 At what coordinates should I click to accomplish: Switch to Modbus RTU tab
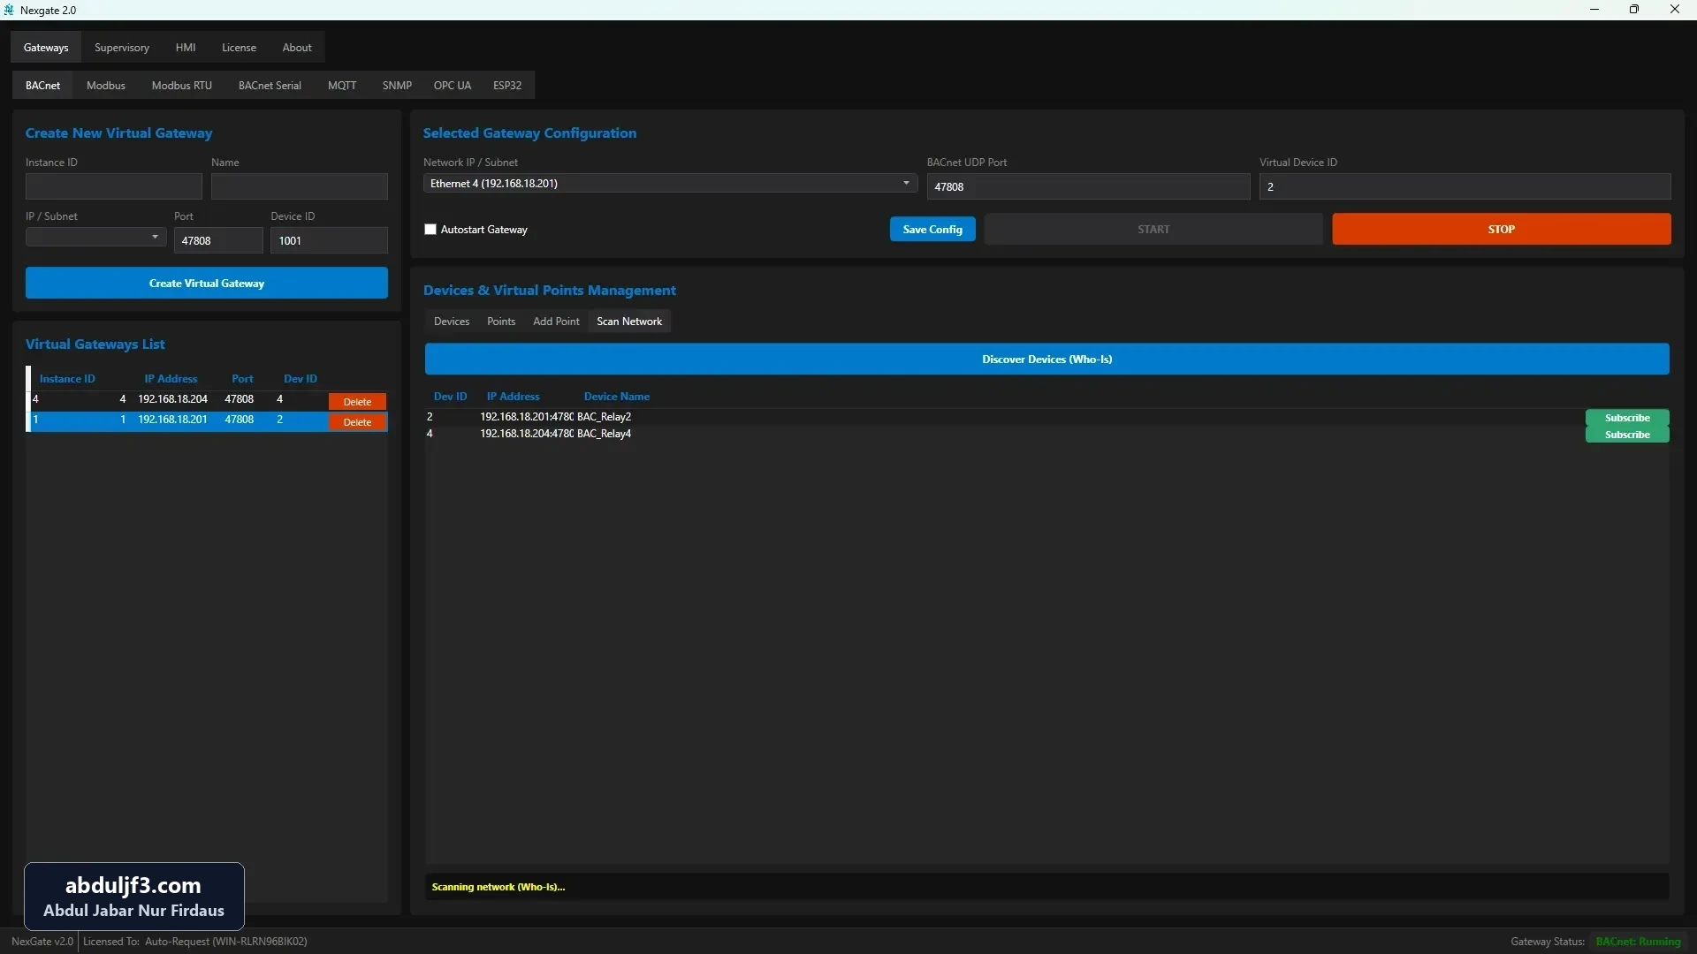coord(182,86)
